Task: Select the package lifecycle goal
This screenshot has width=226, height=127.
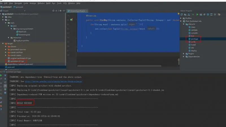Action: 194,39
